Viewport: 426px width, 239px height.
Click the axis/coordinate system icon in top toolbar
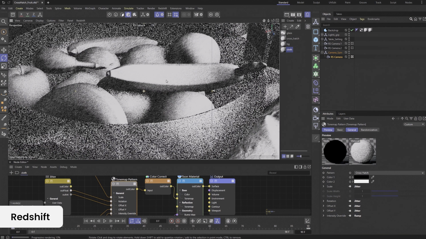coord(143,15)
